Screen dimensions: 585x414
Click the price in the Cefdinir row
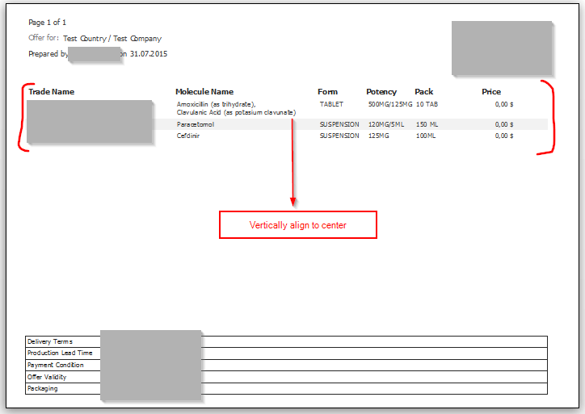click(504, 136)
